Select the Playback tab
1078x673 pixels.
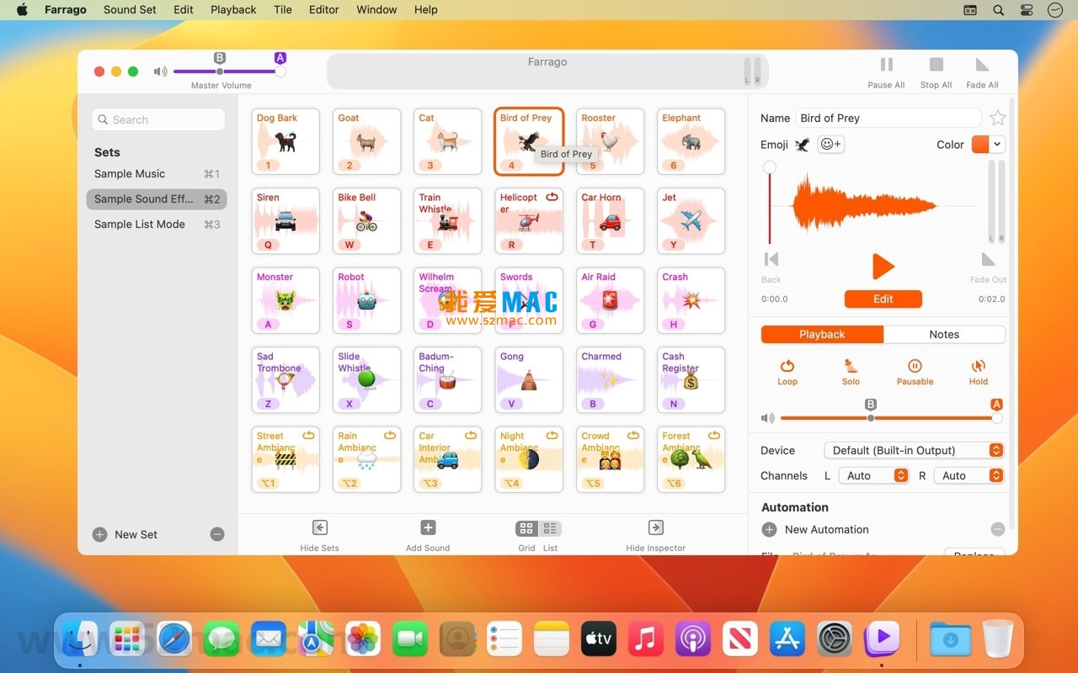[822, 334]
